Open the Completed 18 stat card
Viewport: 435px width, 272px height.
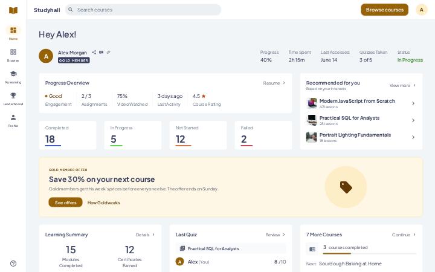click(x=68, y=135)
